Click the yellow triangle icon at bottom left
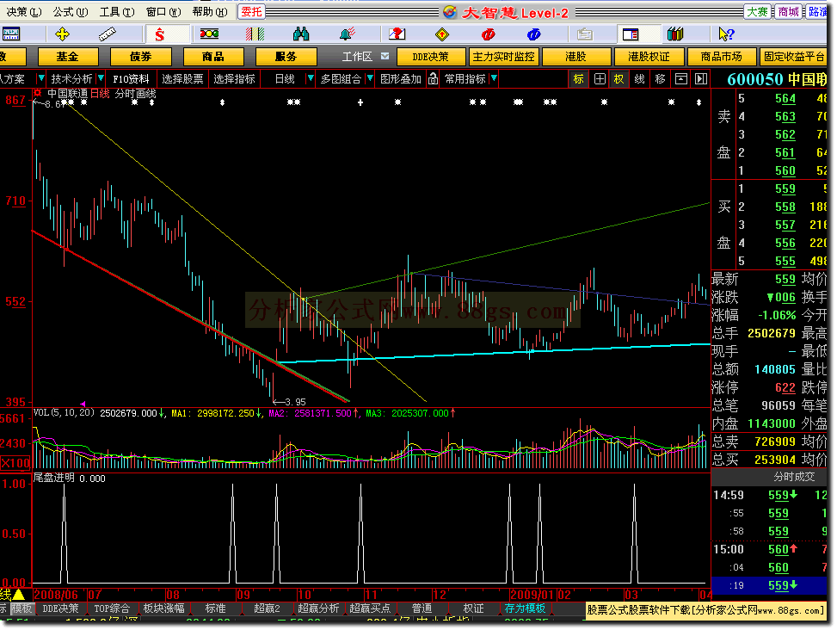837x630 pixels. point(18,594)
